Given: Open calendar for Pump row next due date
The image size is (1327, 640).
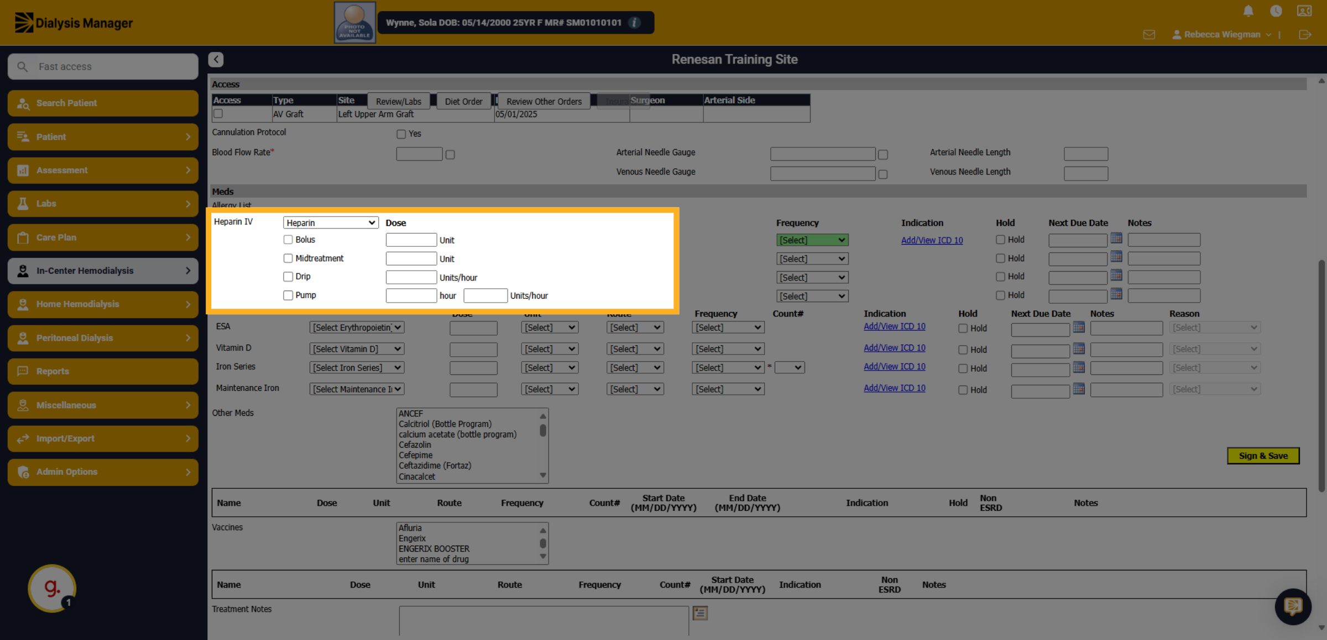Looking at the screenshot, I should pyautogui.click(x=1116, y=294).
